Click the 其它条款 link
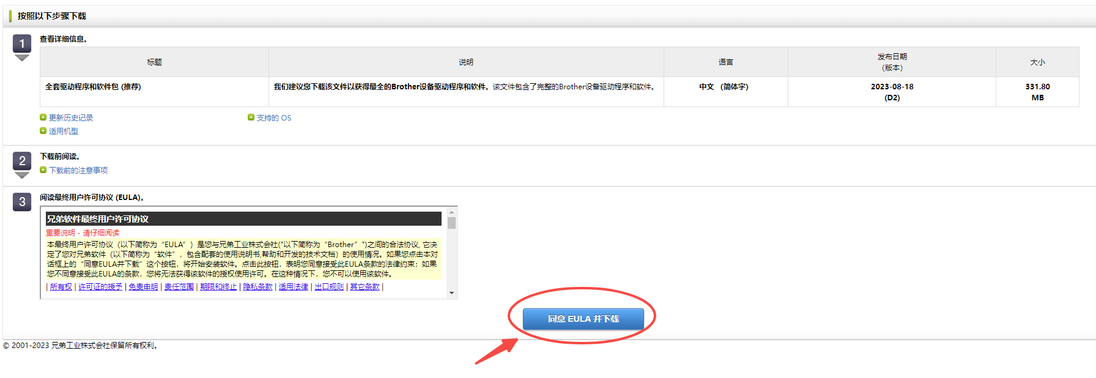This screenshot has width=1096, height=378. click(365, 287)
